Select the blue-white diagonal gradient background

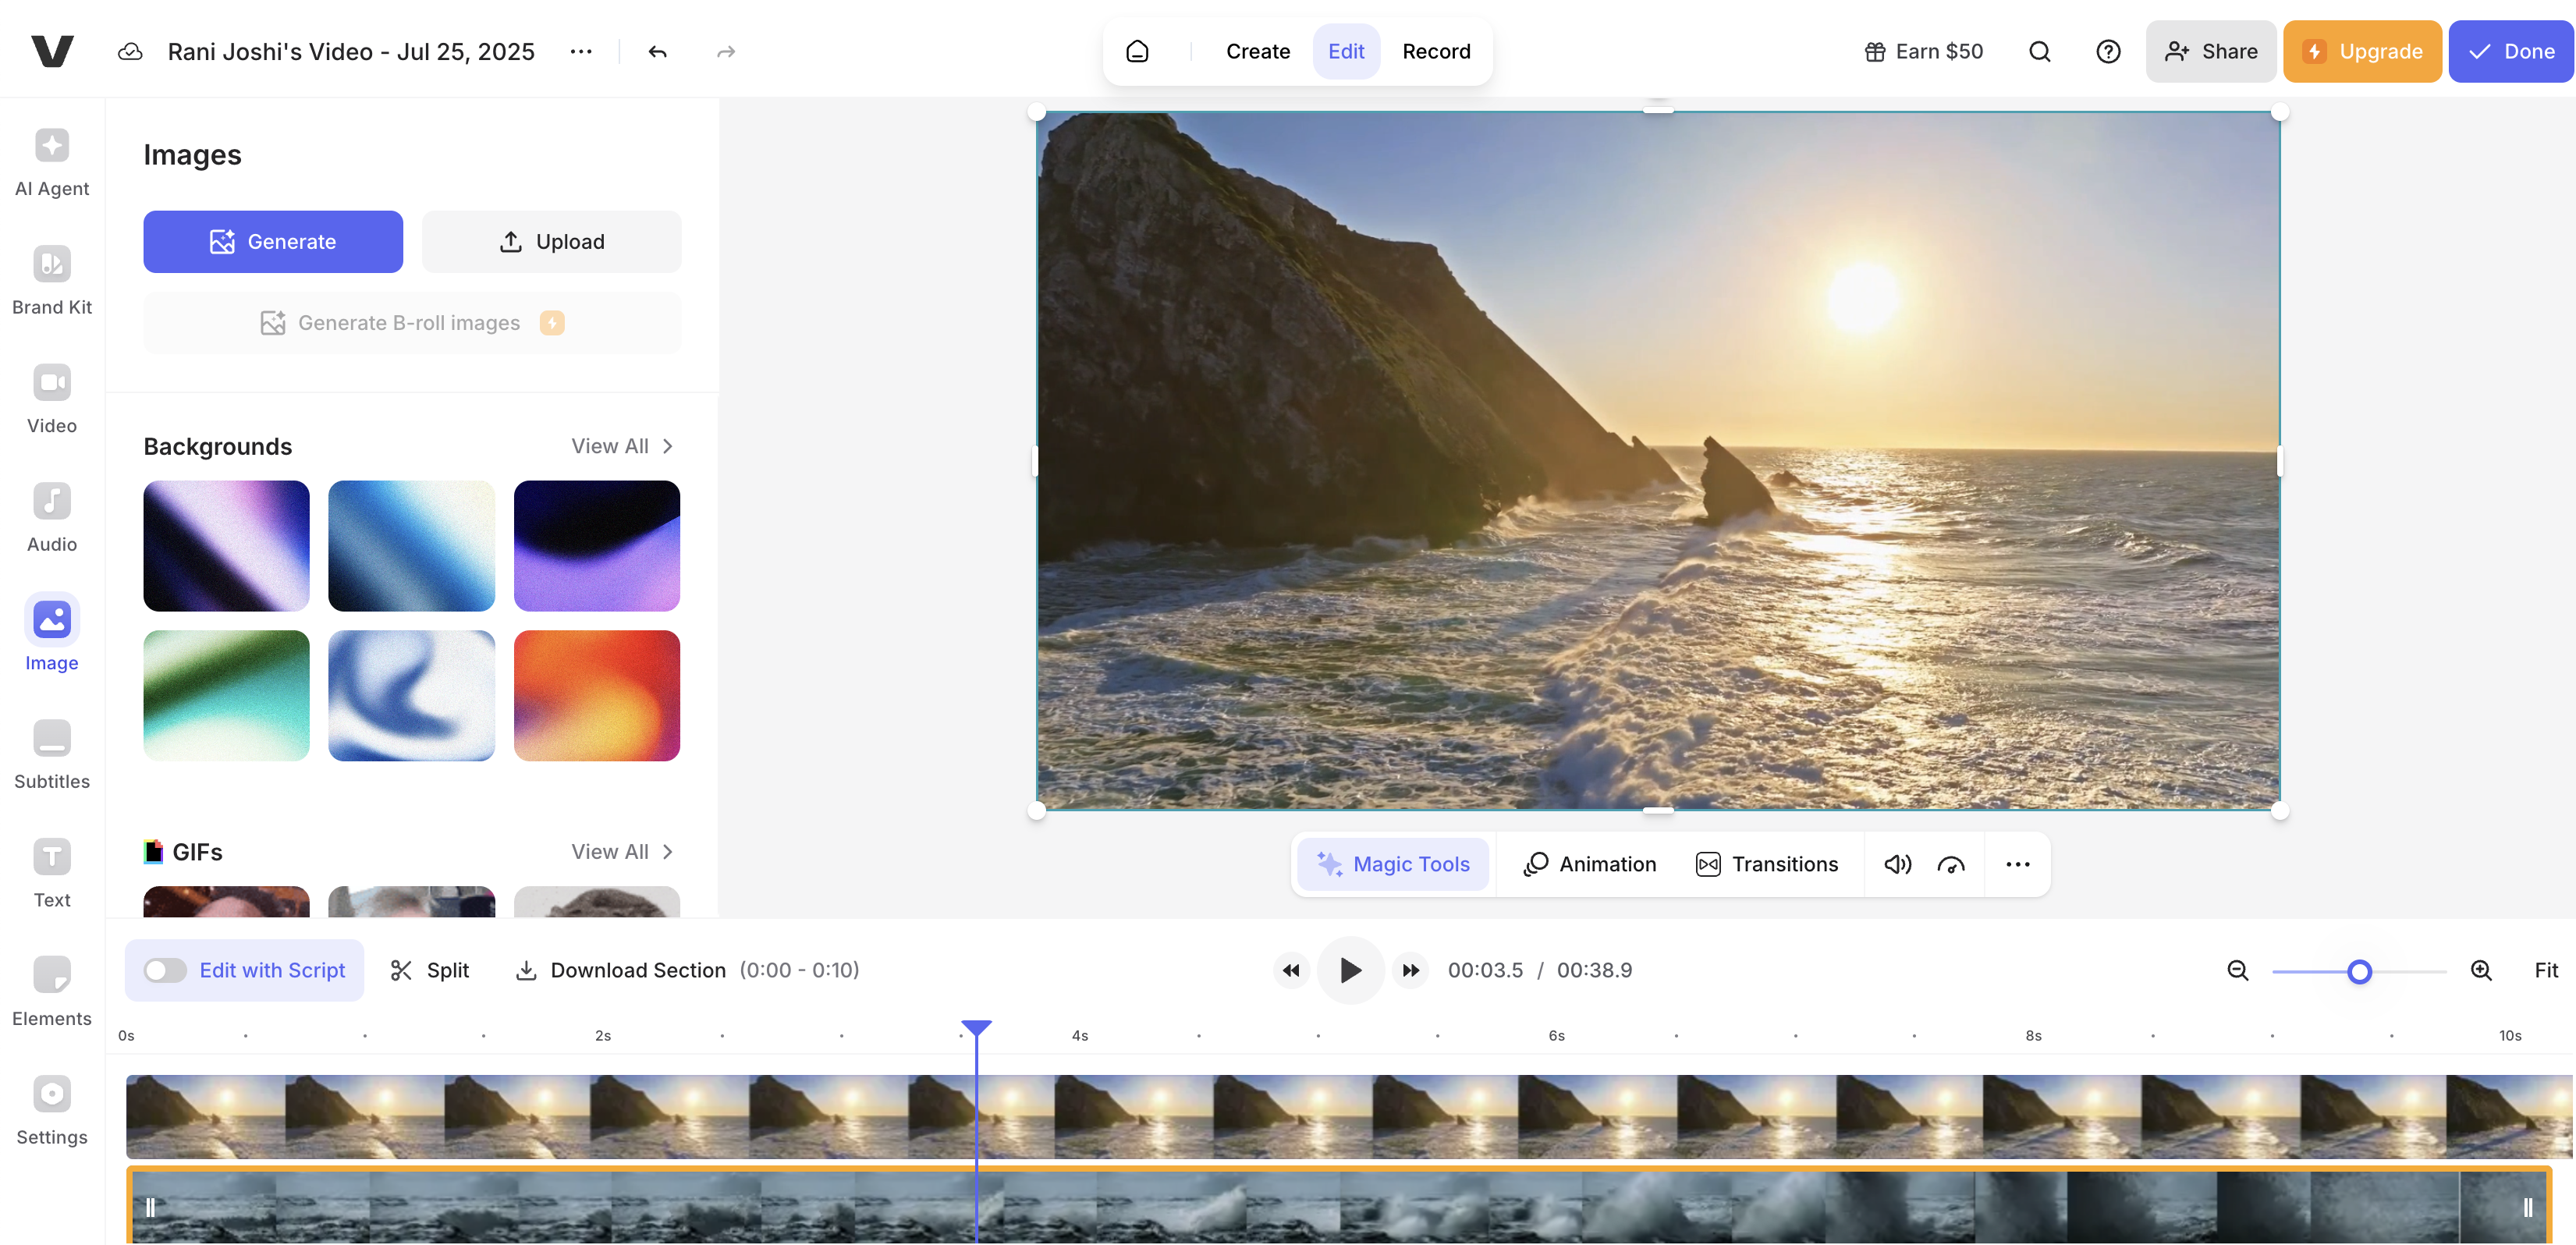pos(411,546)
